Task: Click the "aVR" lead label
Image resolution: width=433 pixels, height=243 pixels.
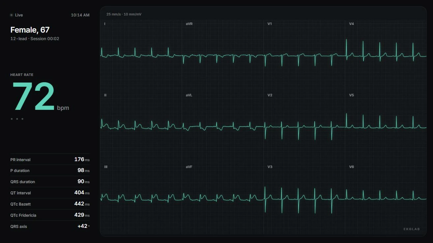Action: pos(189,24)
